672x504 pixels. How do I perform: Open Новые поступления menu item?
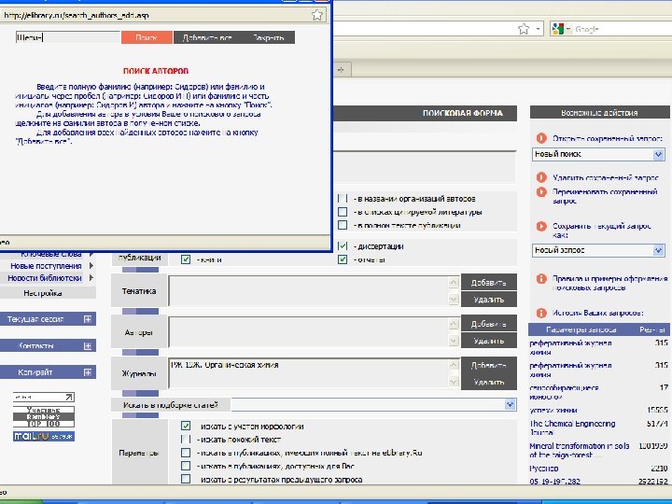(x=46, y=266)
